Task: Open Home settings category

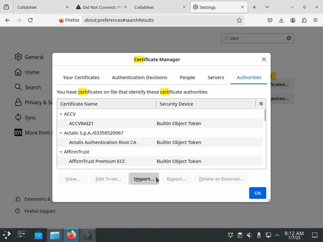Action: pos(27,72)
